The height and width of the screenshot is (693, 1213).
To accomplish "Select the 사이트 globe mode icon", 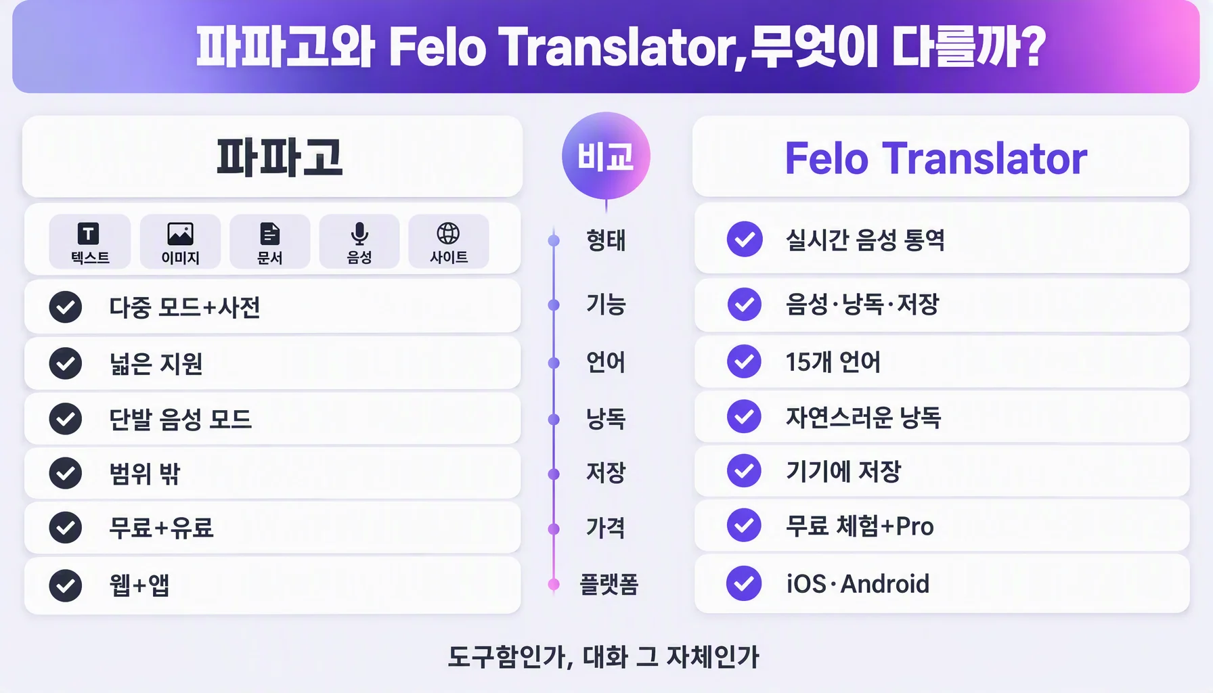I will (449, 242).
